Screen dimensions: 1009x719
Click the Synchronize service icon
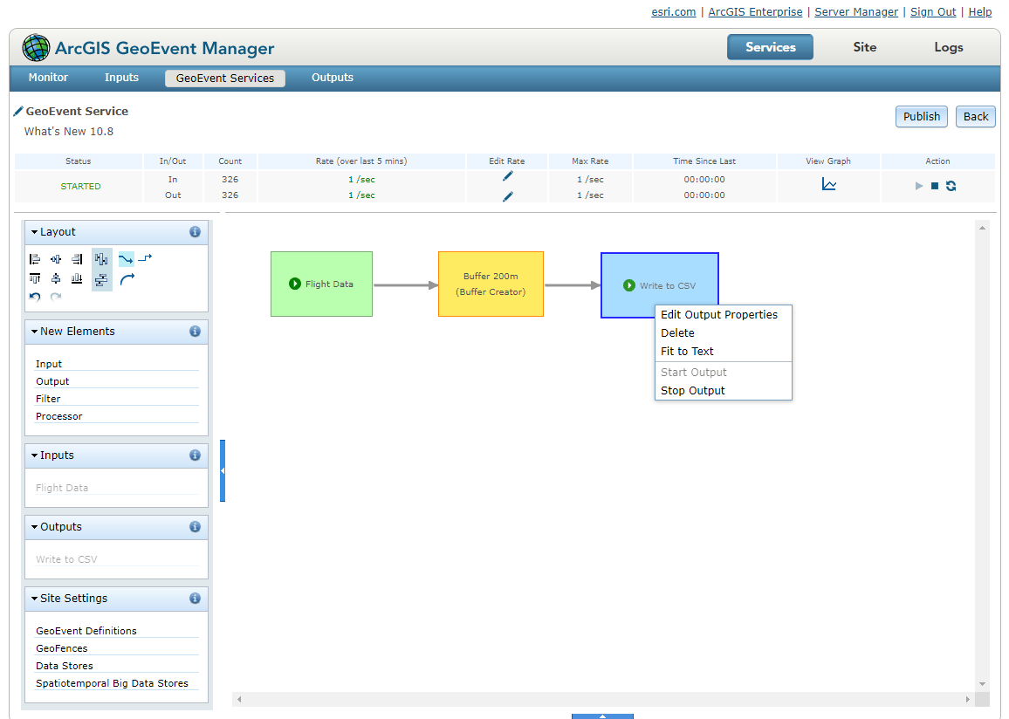tap(951, 186)
